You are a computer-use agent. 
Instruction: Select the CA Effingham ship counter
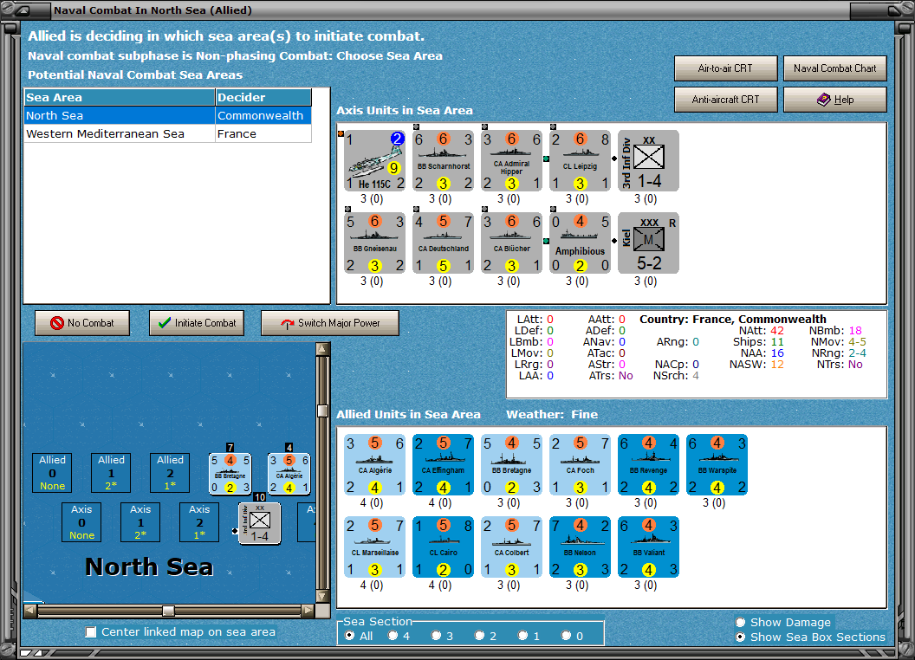(443, 464)
